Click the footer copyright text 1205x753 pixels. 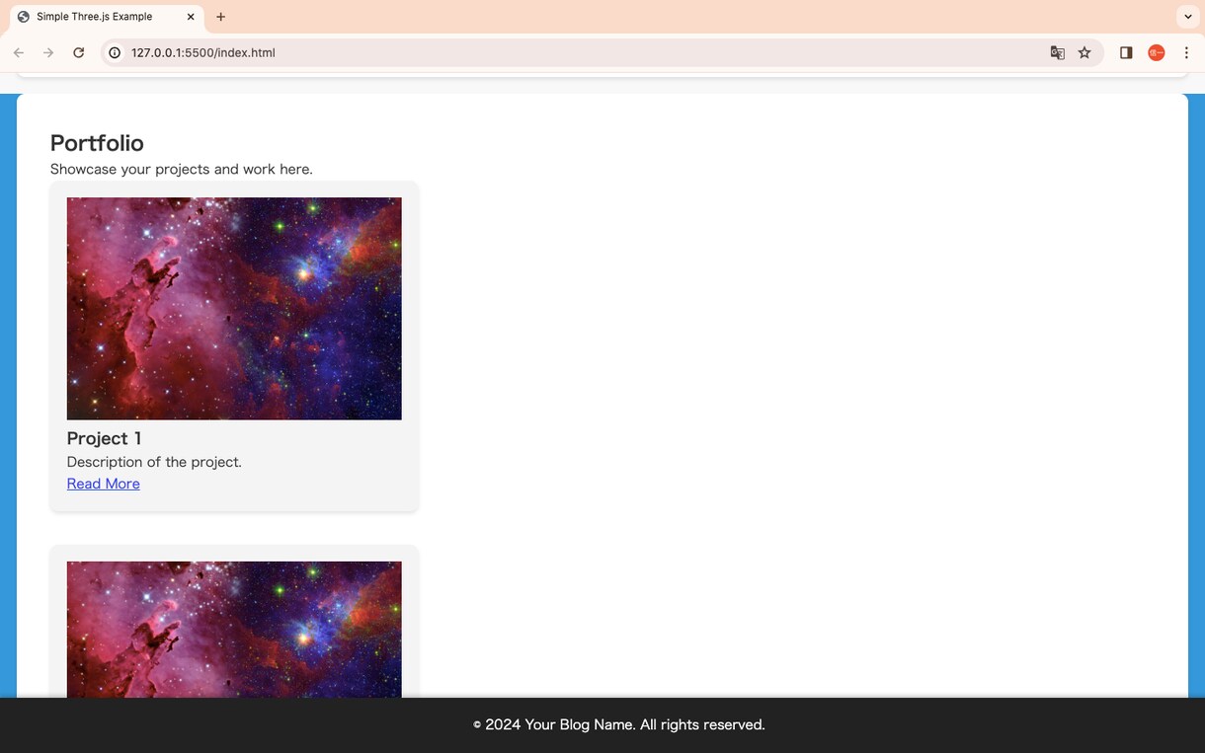click(619, 724)
